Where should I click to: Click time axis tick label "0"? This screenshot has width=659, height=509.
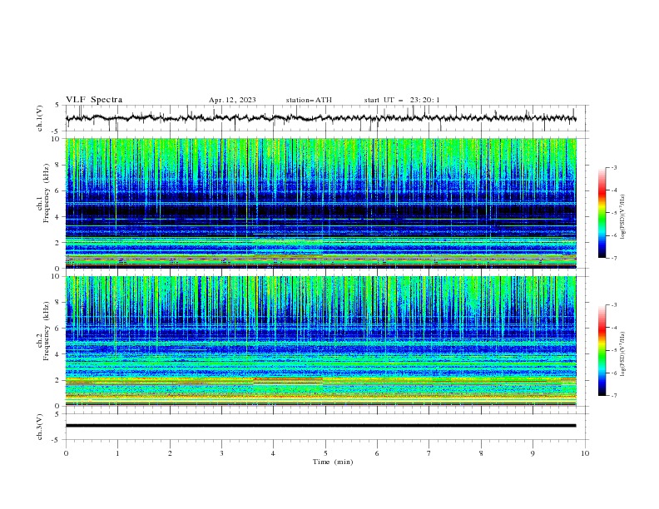coord(66,453)
